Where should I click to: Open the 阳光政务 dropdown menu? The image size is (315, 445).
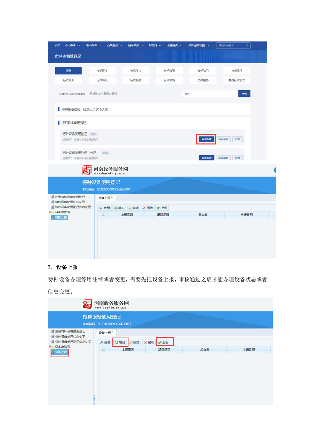[x=135, y=45]
